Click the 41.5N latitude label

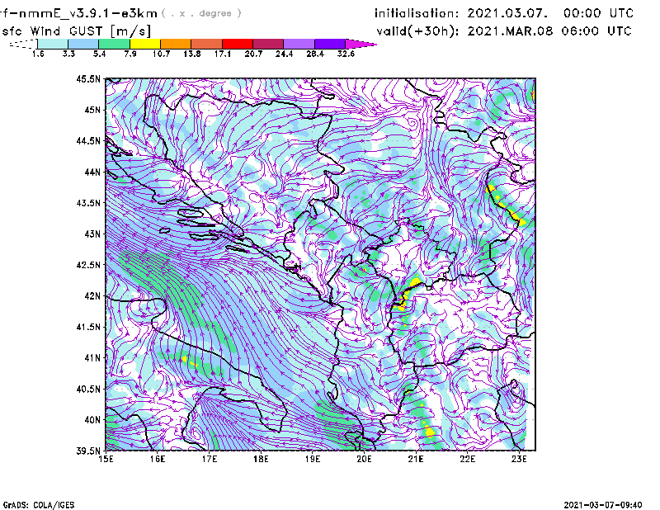[88, 327]
